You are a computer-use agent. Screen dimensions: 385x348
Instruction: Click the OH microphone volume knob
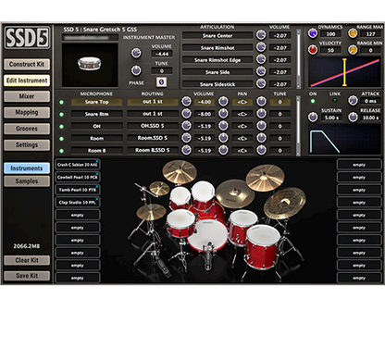(x=186, y=126)
